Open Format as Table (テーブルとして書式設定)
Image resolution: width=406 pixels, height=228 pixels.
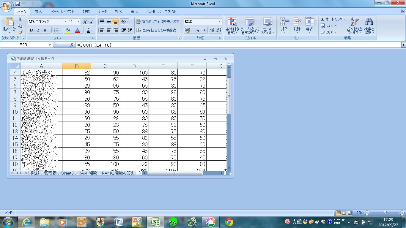point(250,26)
